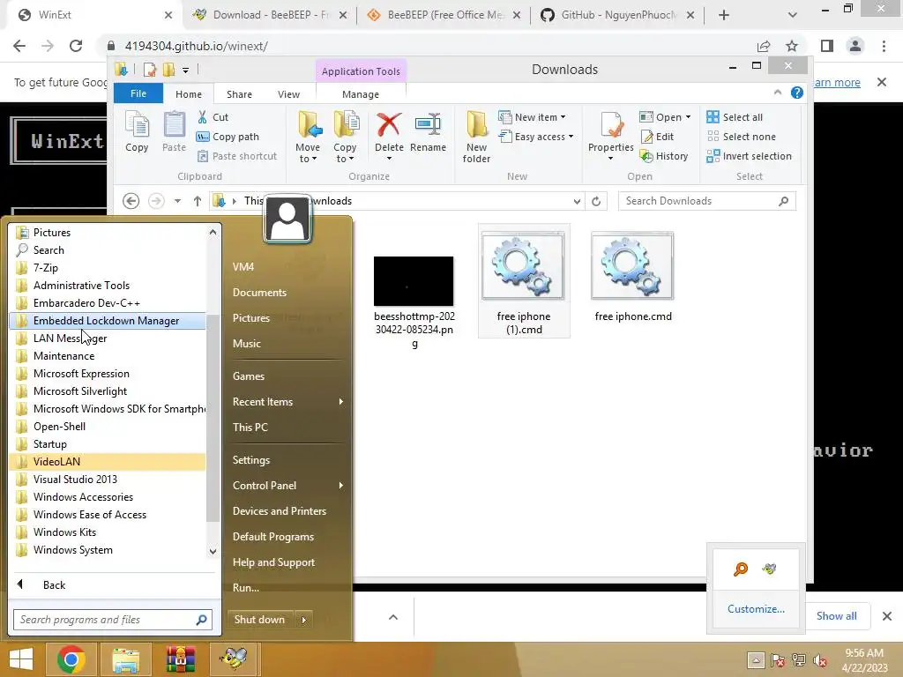Switch to the Share ribbon tab

239,93
